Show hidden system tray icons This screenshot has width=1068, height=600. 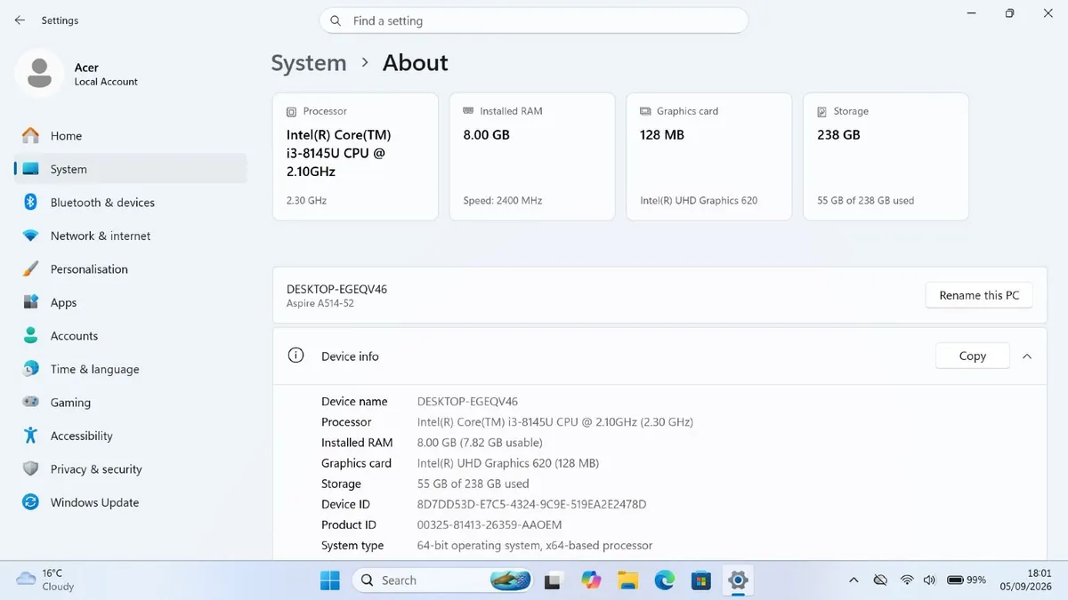pos(854,580)
